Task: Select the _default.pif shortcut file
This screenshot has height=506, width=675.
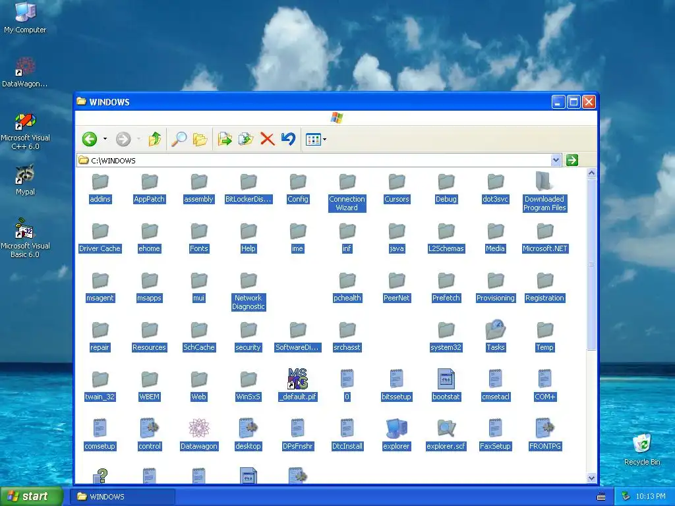Action: pos(298,385)
